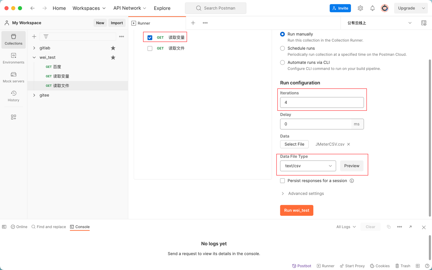Go to Home

coord(59,8)
